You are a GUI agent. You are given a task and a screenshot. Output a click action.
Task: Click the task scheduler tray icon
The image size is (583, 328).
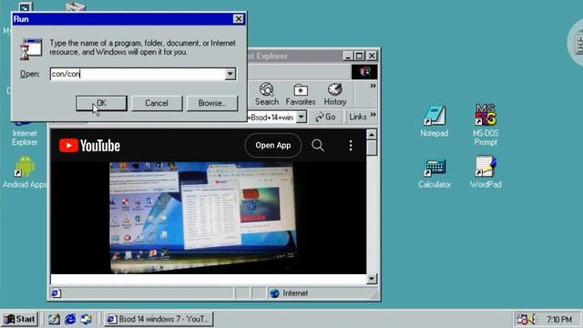[x=522, y=319]
